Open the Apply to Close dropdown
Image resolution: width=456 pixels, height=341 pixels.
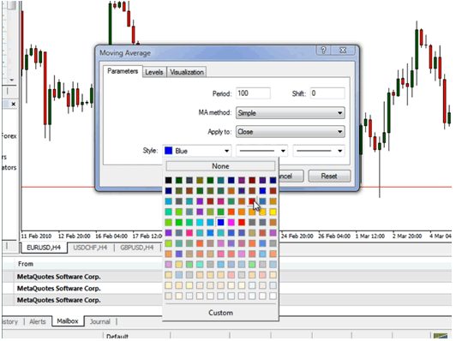click(291, 132)
